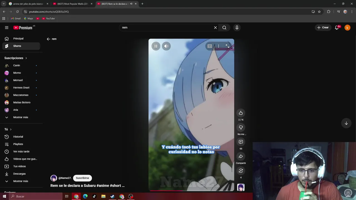Reload the current page
The width and height of the screenshot is (356, 200).
click(x=17, y=12)
